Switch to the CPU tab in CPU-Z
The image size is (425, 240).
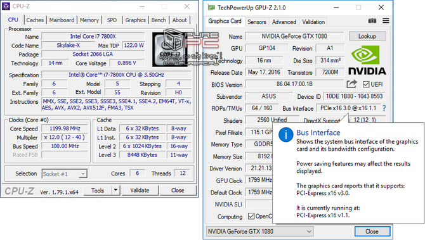(13, 20)
